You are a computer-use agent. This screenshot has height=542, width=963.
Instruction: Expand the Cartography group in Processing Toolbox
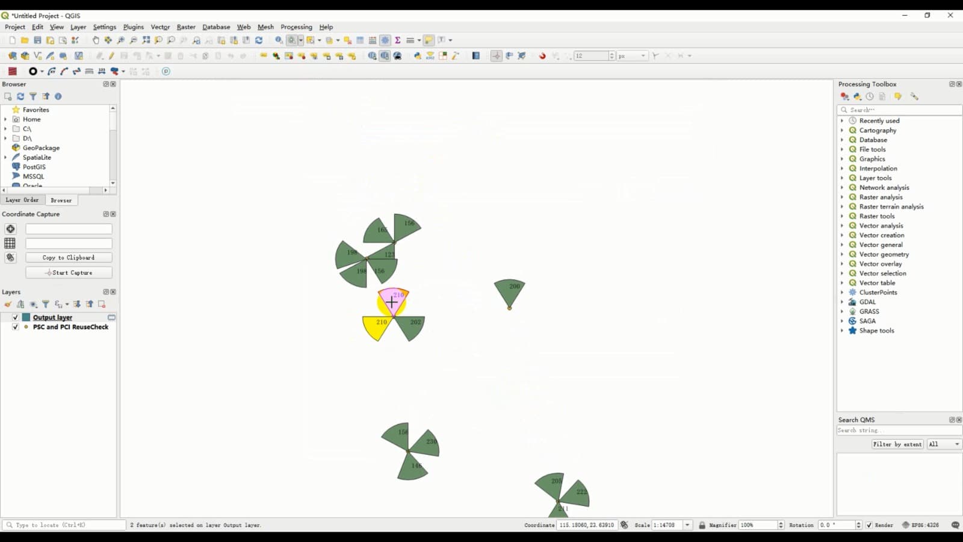[x=842, y=130]
